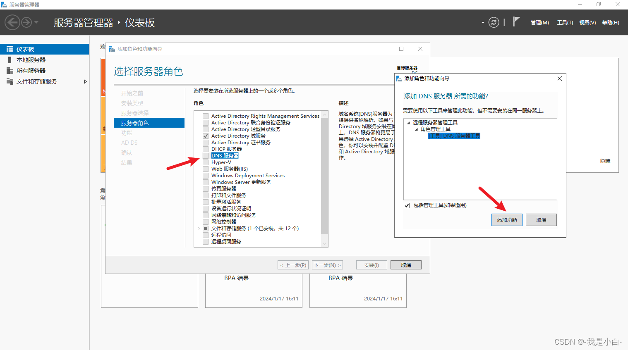
Task: Check the DNS 服务器 role checkbox
Action: [206, 156]
